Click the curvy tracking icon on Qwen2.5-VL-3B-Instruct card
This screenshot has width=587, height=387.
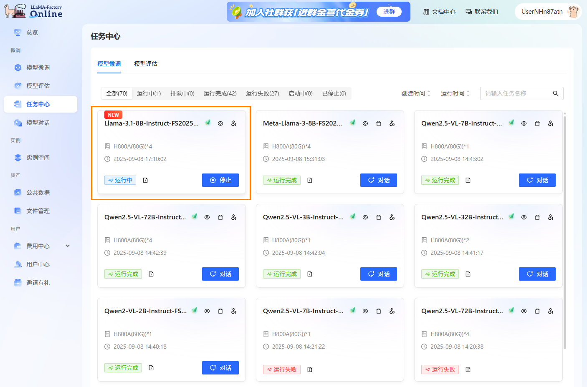click(x=392, y=217)
